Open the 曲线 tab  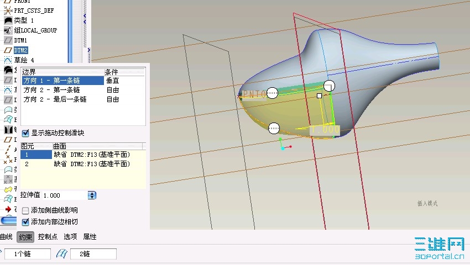[6, 237]
